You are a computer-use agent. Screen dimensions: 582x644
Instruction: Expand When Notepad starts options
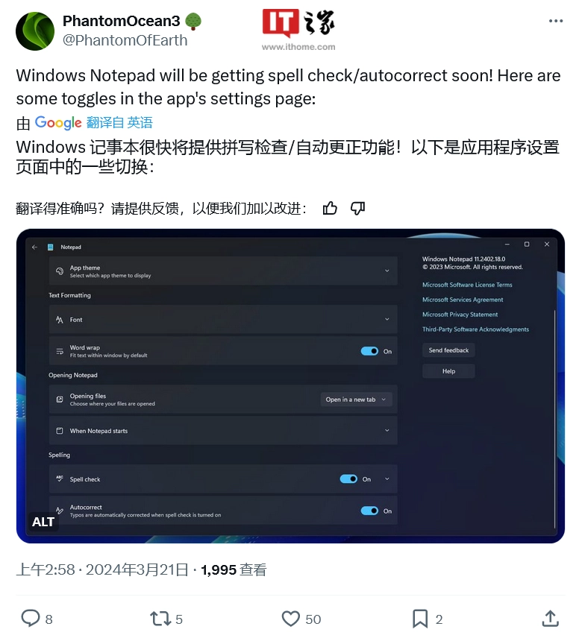tap(223, 430)
